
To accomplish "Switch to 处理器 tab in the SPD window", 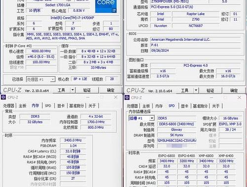I will coord(132,106).
